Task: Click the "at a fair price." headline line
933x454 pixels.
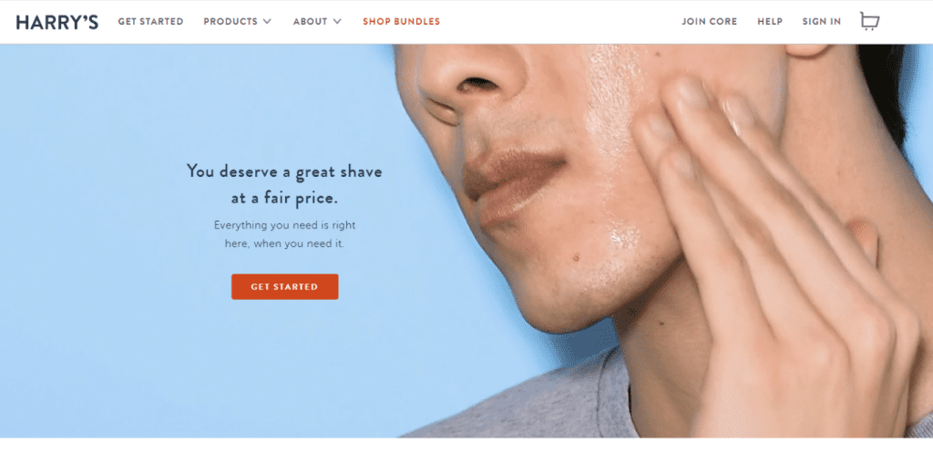Action: coord(284,198)
